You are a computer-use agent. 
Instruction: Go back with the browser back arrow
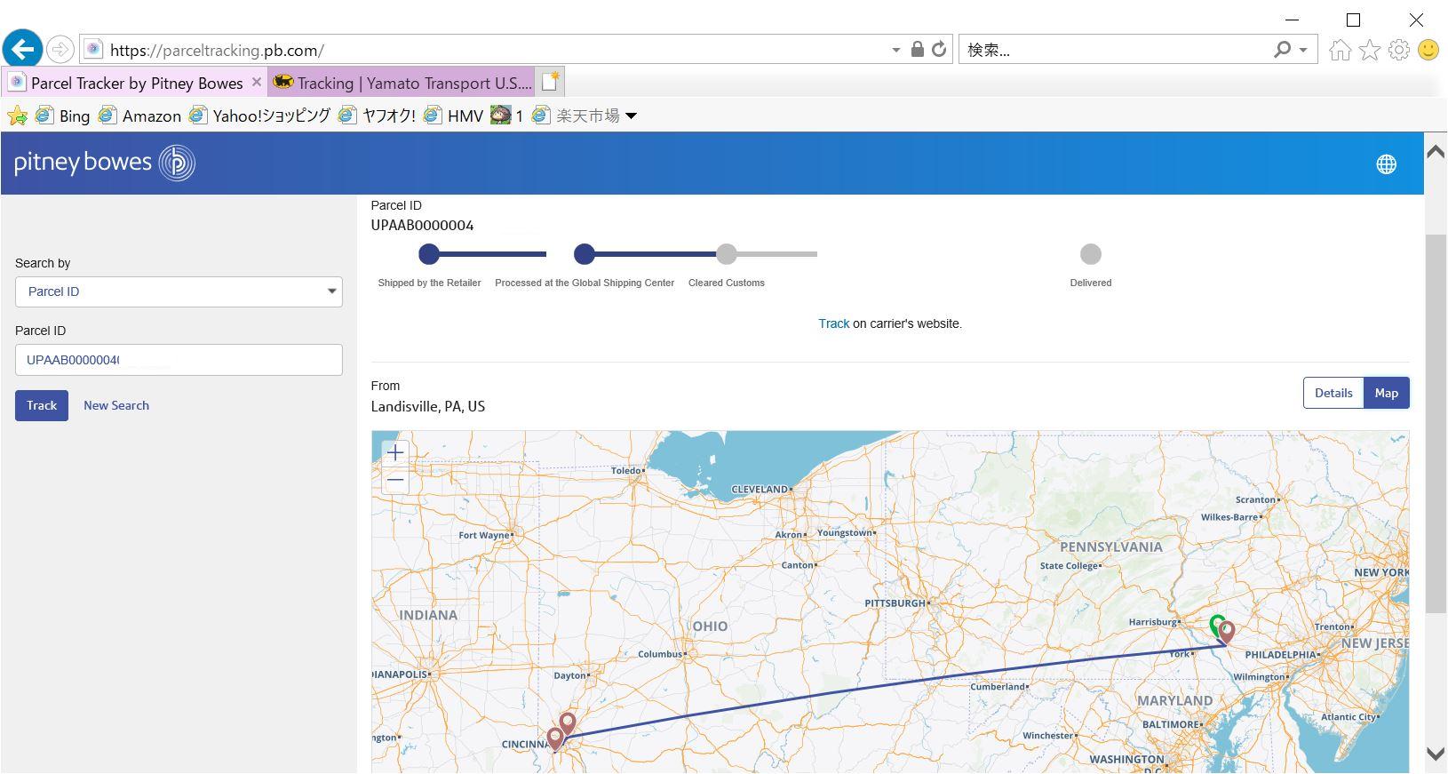(x=22, y=49)
